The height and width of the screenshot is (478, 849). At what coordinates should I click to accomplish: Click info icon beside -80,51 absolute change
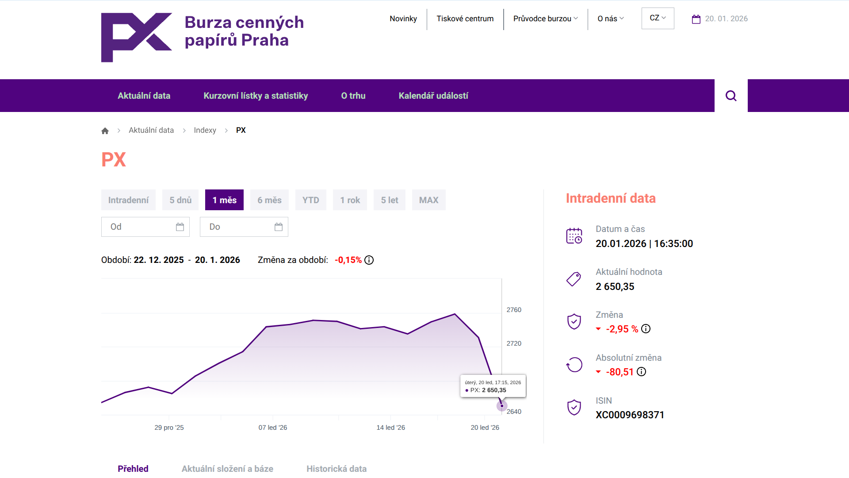(x=642, y=372)
